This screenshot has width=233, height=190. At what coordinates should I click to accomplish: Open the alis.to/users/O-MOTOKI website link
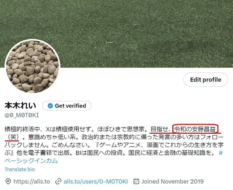[96, 181]
